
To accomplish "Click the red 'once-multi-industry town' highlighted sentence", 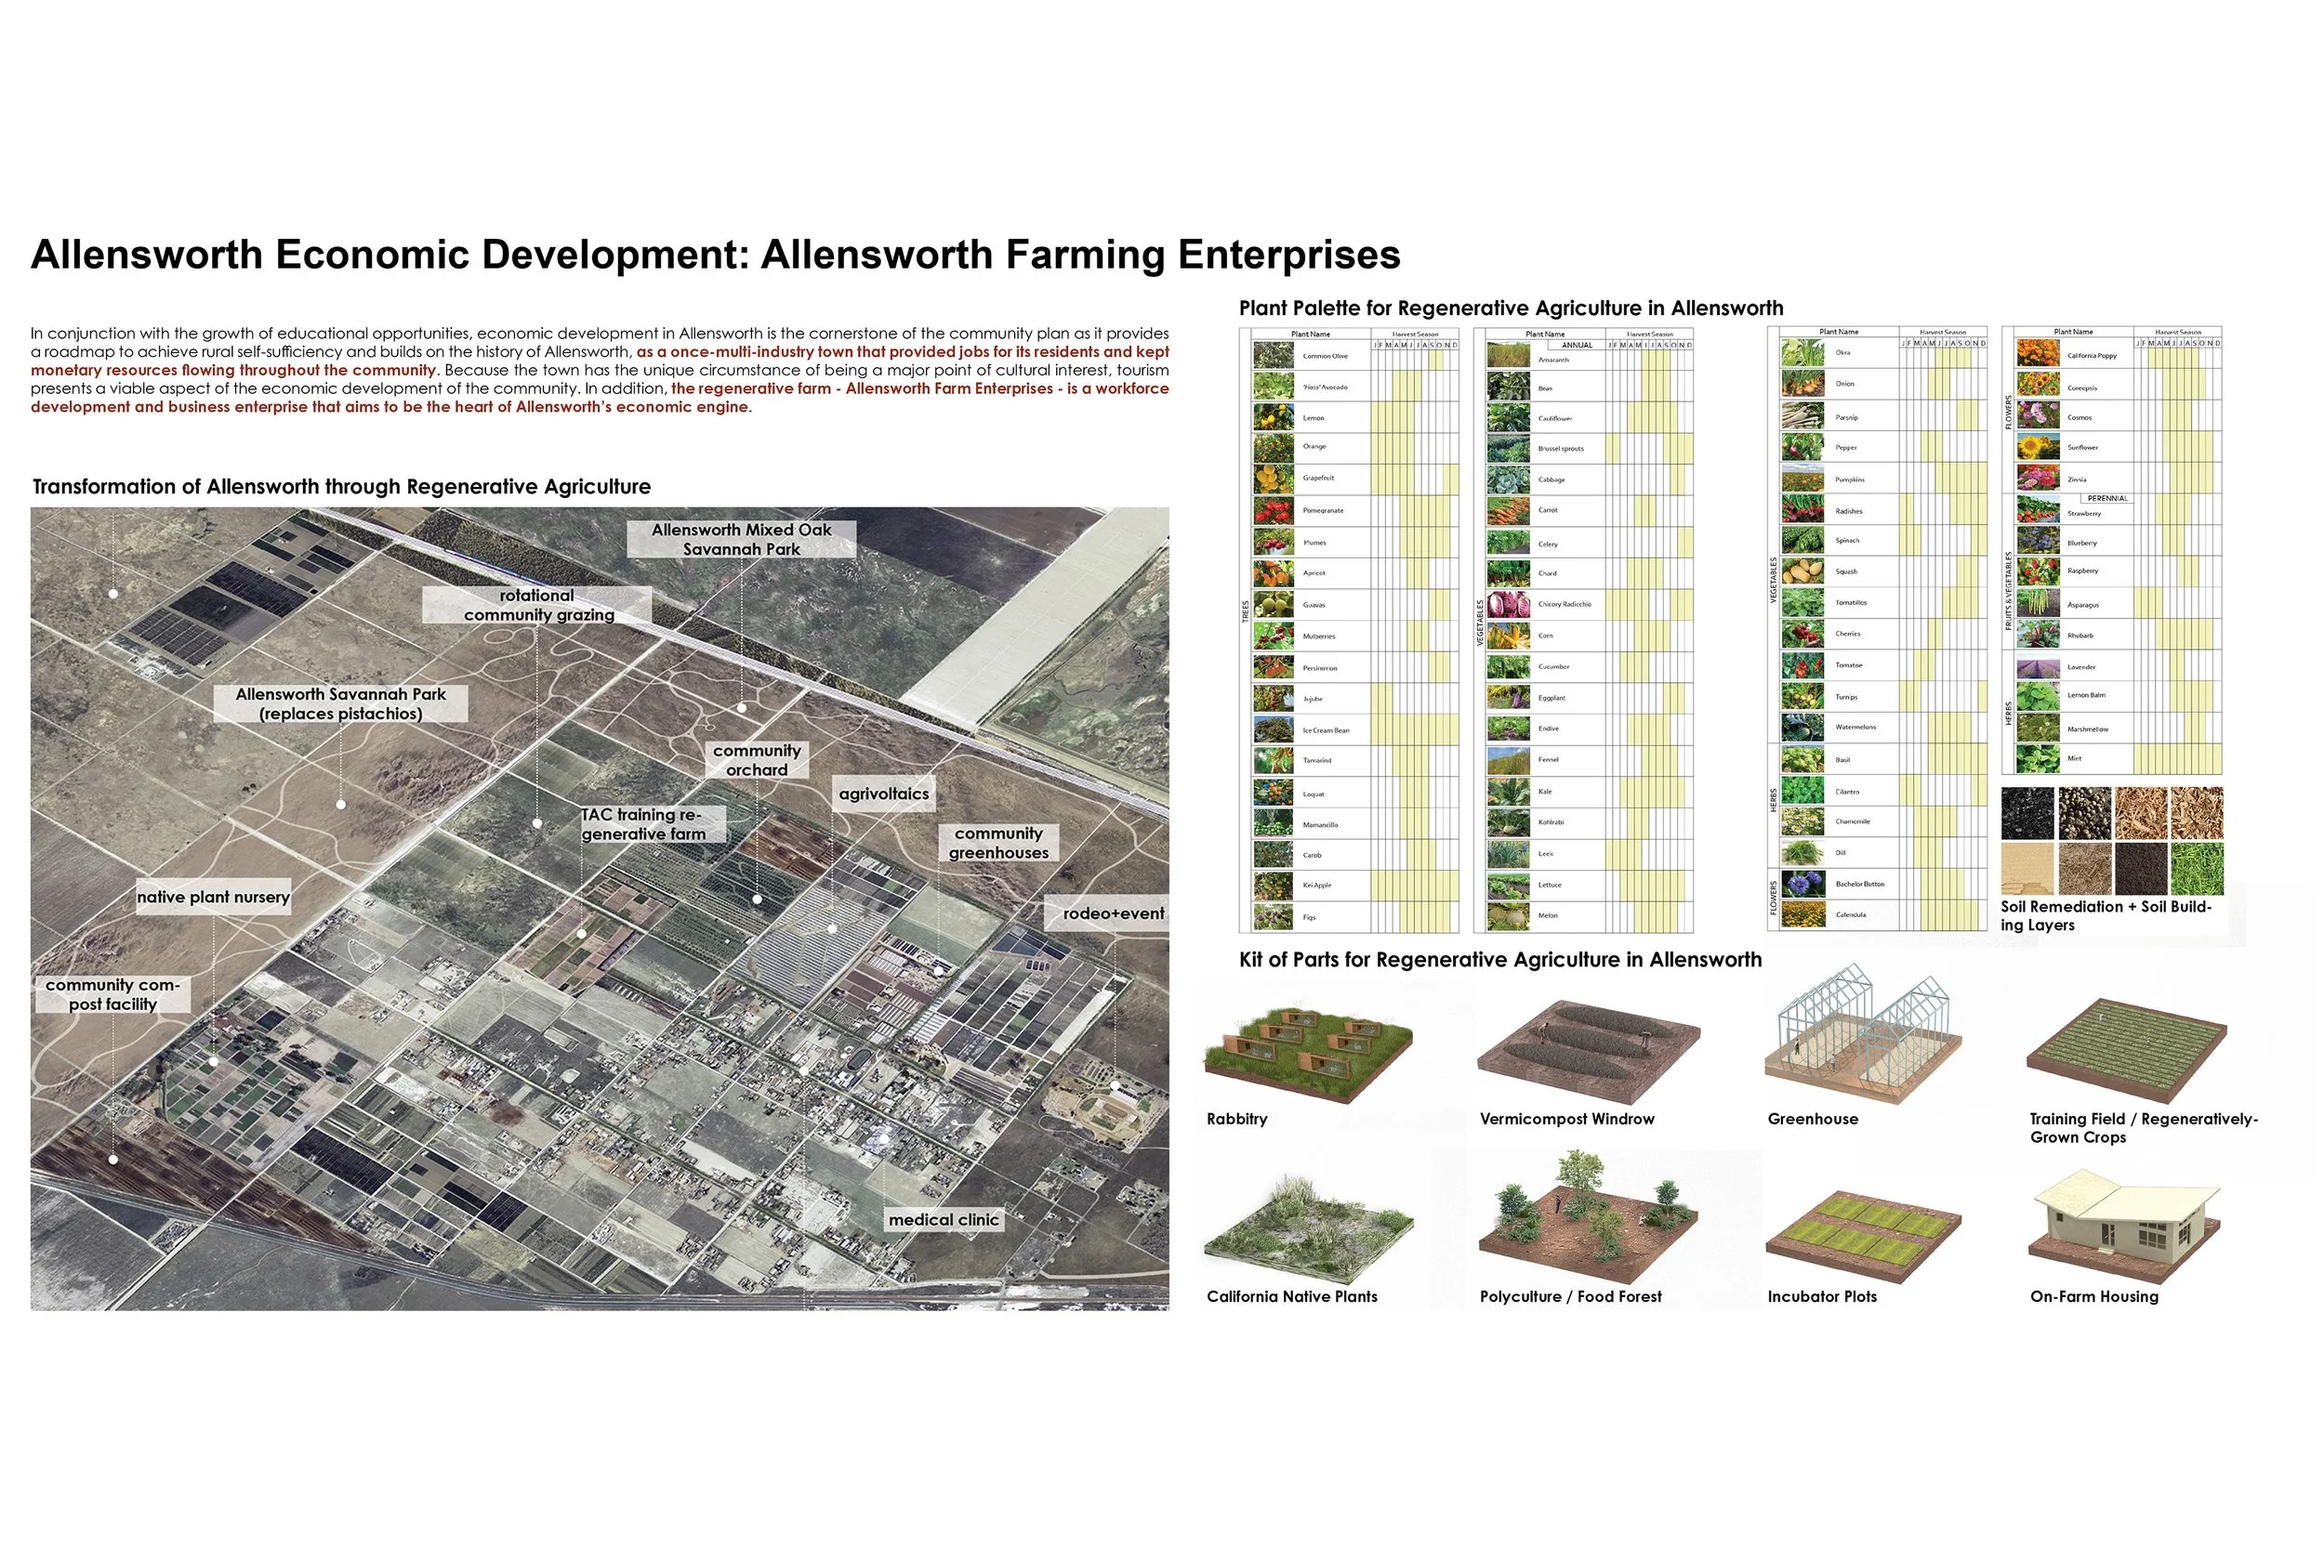I will pos(600,361).
